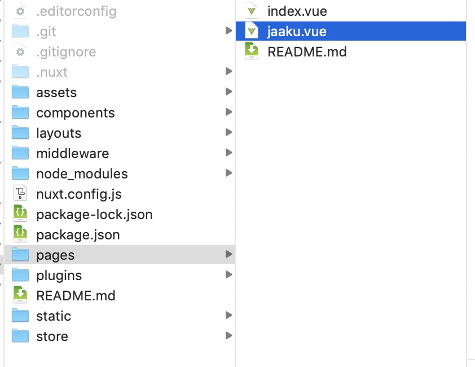Click the store folder
Screen dimensions: 475x367
pos(52,336)
